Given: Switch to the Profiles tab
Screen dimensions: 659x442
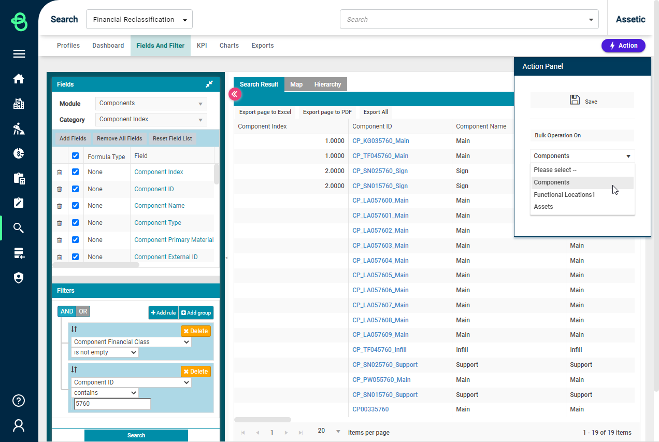Looking at the screenshot, I should pos(68,46).
